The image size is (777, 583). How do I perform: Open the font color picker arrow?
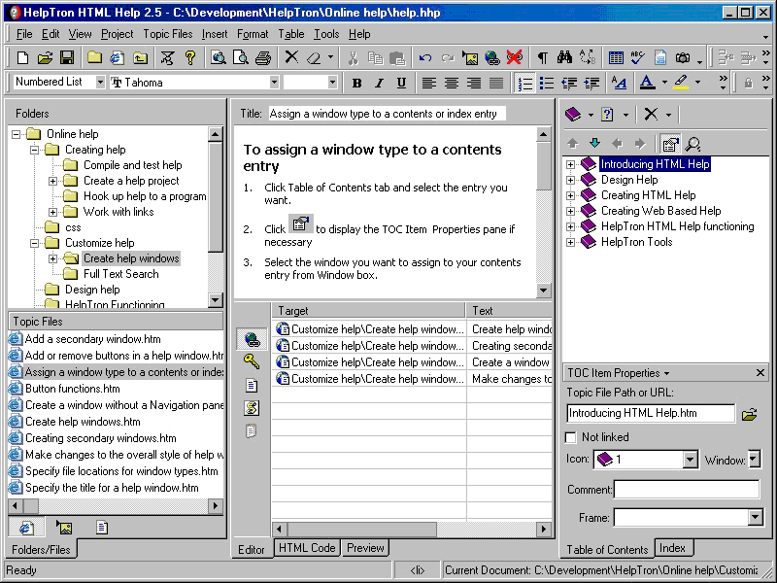[x=664, y=83]
